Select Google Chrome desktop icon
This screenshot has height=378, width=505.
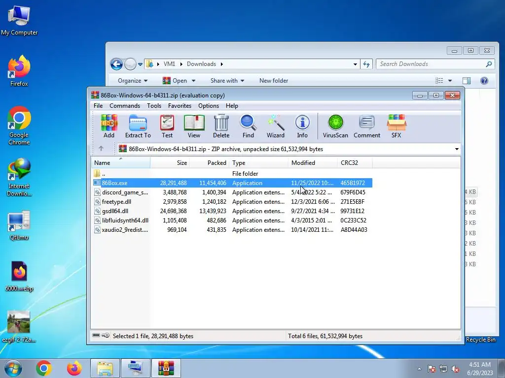19,126
